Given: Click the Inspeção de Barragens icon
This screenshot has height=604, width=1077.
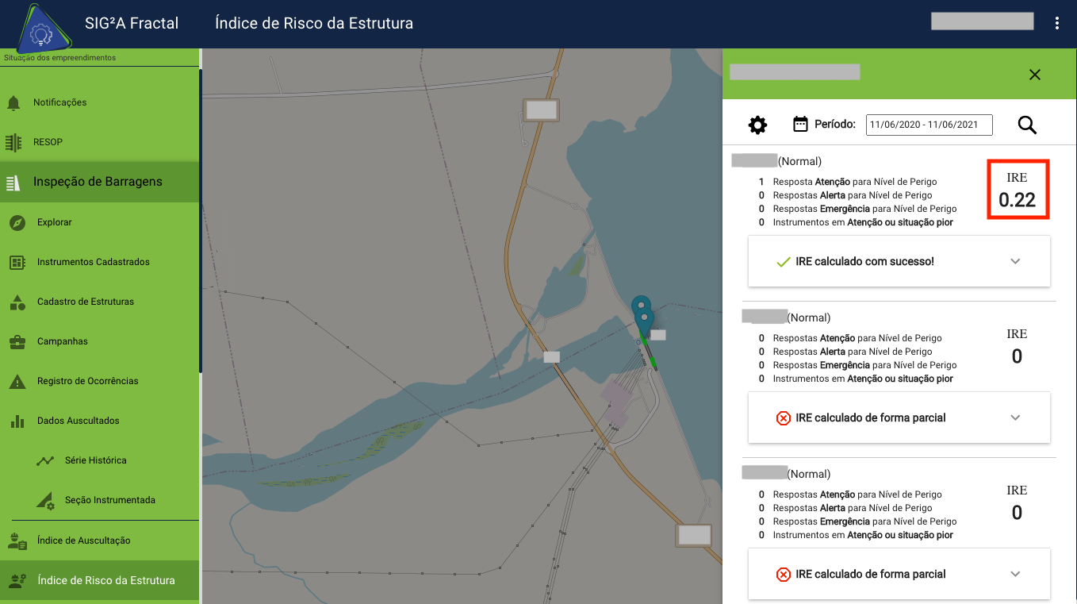Looking at the screenshot, I should coord(13,182).
